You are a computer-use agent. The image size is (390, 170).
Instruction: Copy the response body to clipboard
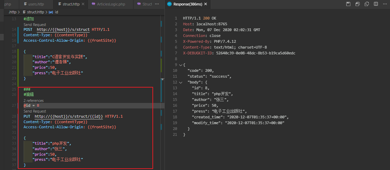tap(367, 4)
